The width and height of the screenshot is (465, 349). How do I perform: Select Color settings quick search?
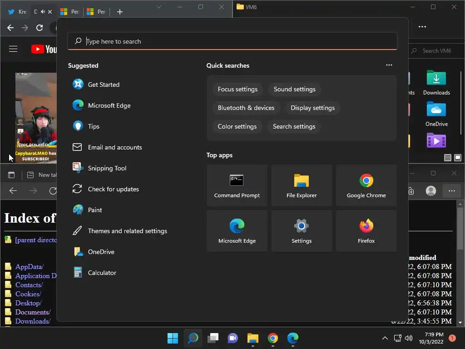237,127
